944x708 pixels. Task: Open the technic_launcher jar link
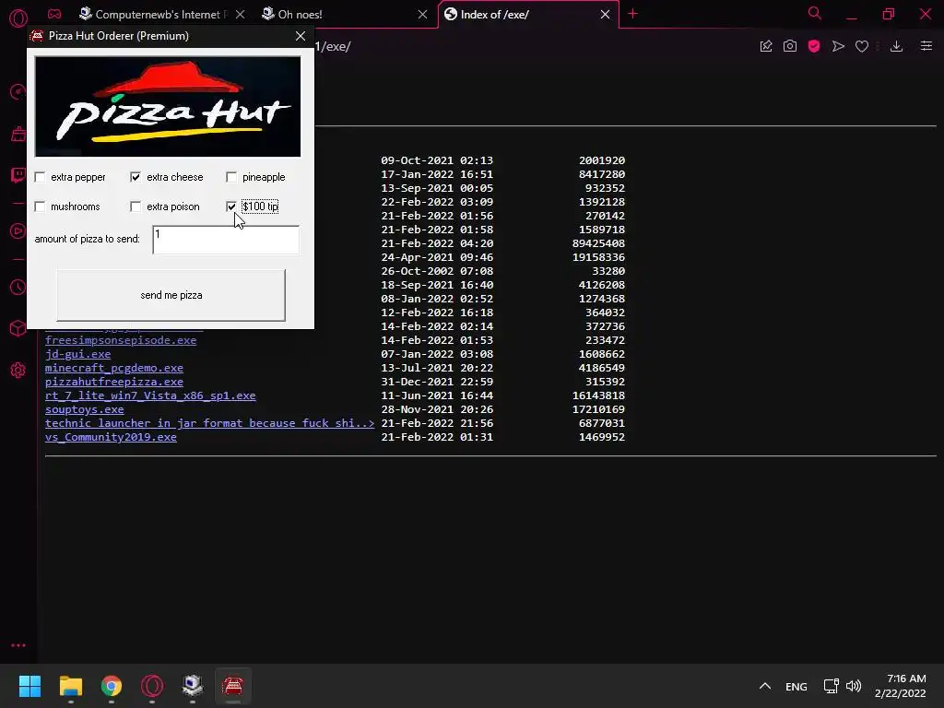209,423
